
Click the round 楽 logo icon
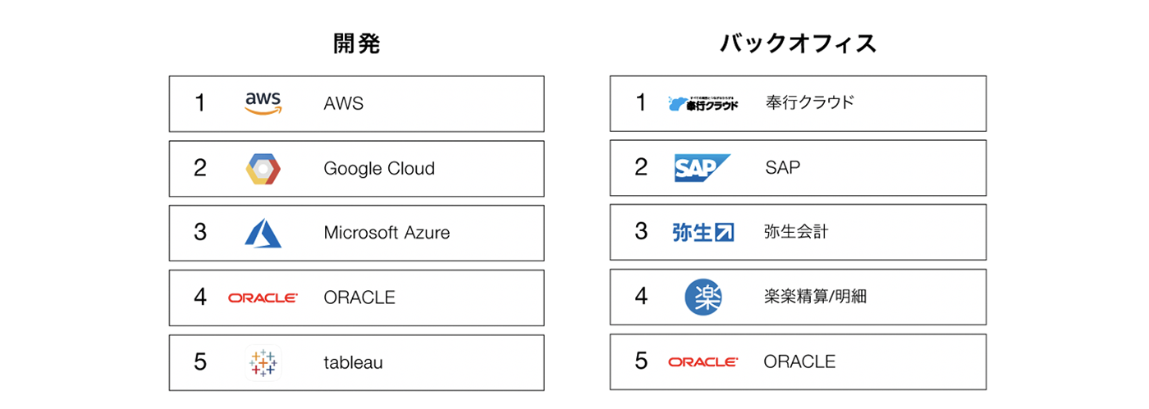(703, 297)
